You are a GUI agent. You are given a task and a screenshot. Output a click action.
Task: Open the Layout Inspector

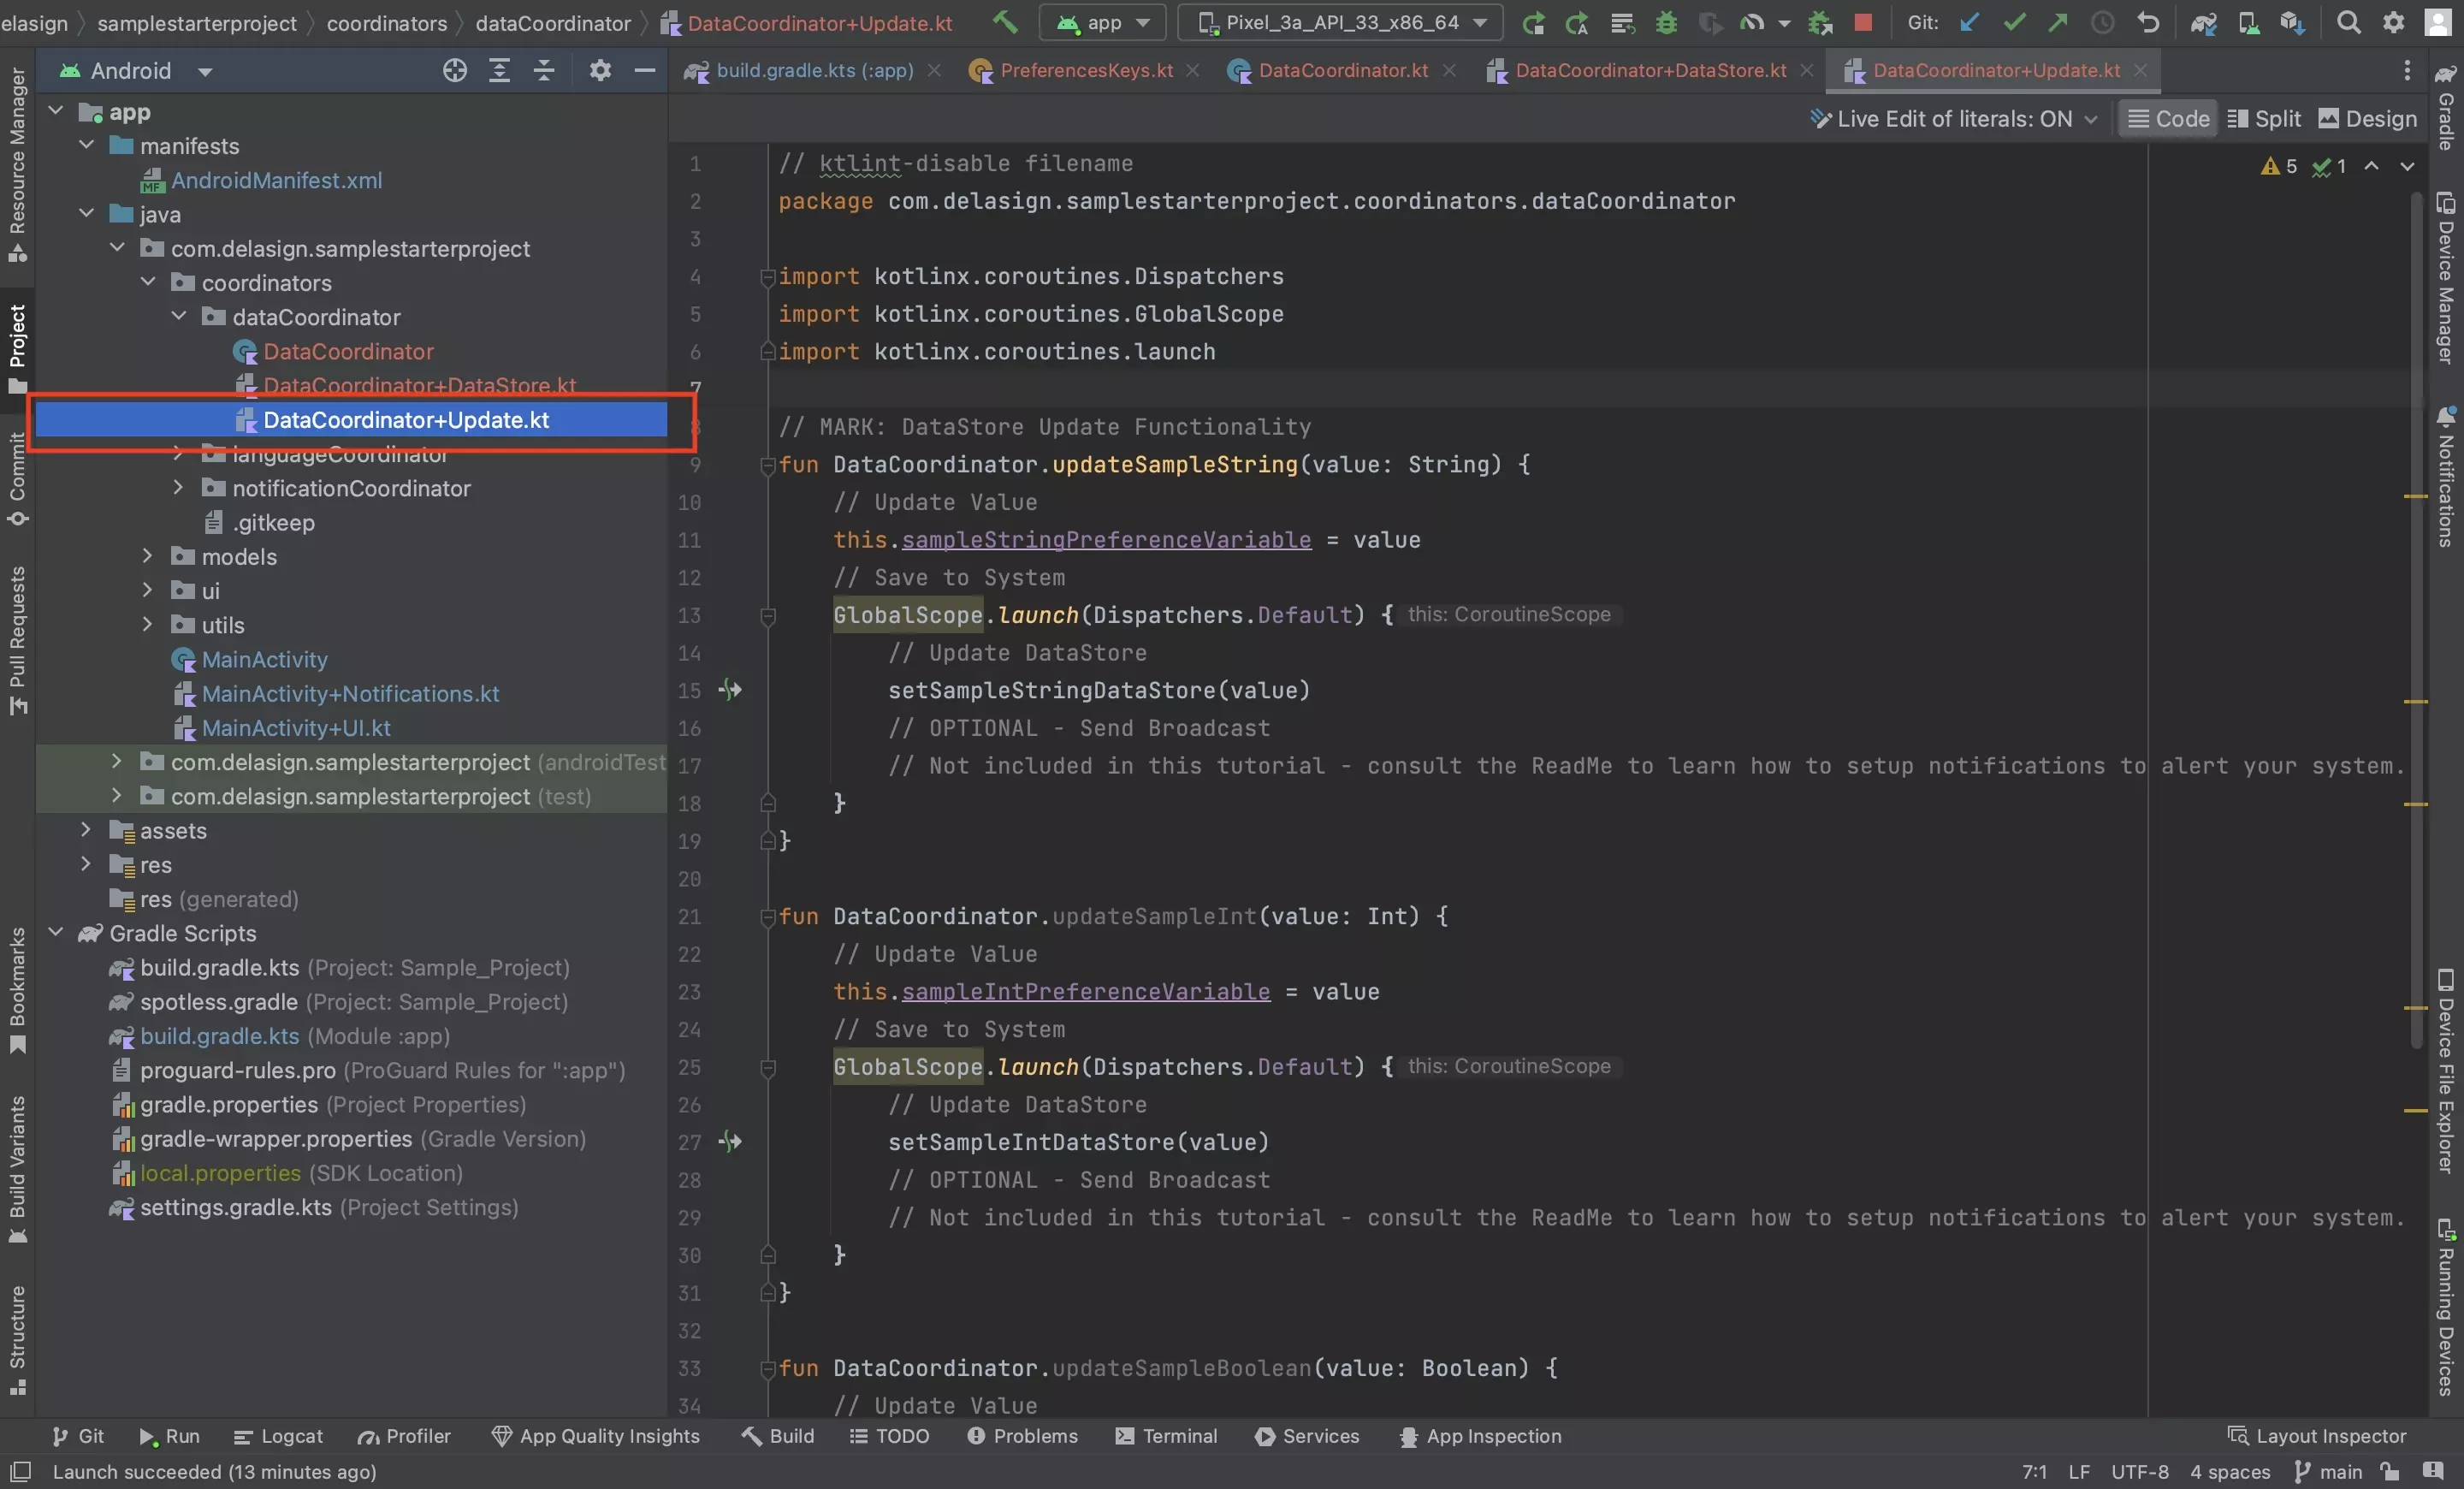(2317, 1436)
